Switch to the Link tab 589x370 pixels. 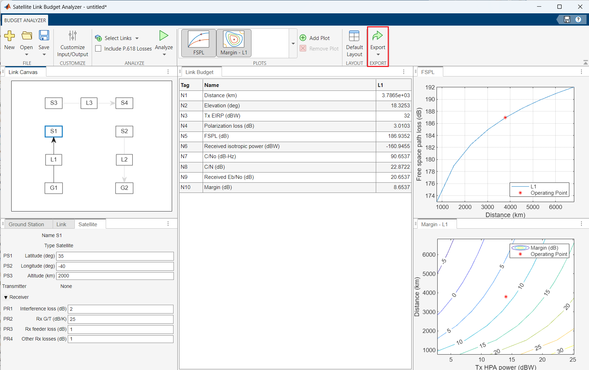point(61,224)
